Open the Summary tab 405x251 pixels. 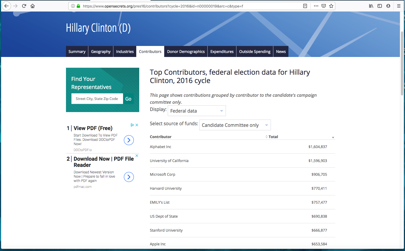point(77,52)
